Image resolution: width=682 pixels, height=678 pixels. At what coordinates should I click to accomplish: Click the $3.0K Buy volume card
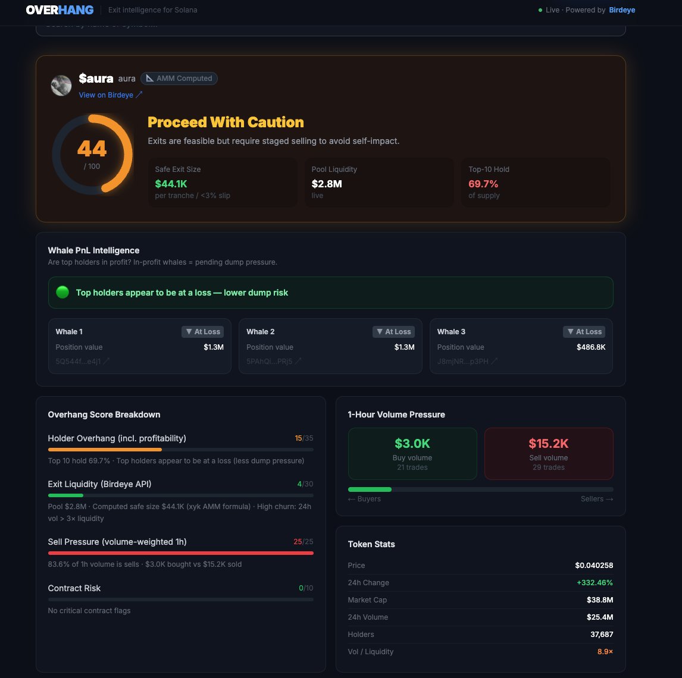[412, 454]
